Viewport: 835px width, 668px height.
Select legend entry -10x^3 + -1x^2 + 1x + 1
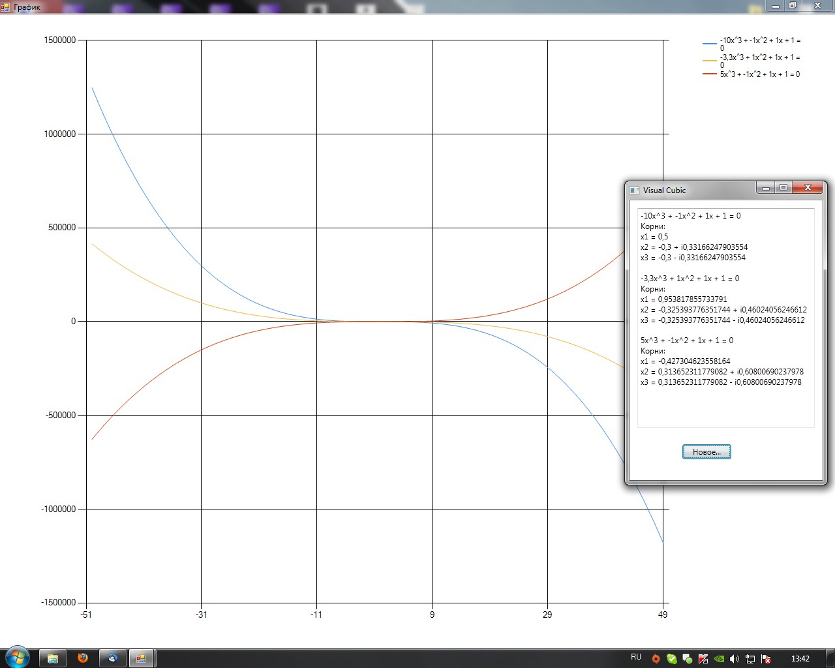(760, 44)
